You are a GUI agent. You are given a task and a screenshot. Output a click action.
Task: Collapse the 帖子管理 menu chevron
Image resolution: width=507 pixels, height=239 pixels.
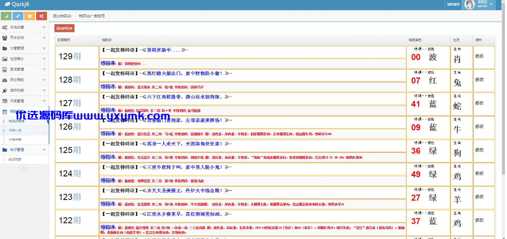click(x=44, y=150)
